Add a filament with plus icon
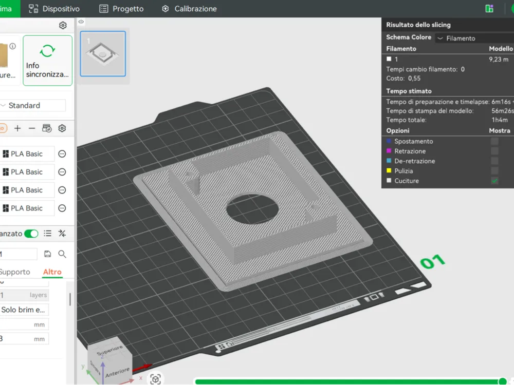The height and width of the screenshot is (385, 514). (x=17, y=128)
